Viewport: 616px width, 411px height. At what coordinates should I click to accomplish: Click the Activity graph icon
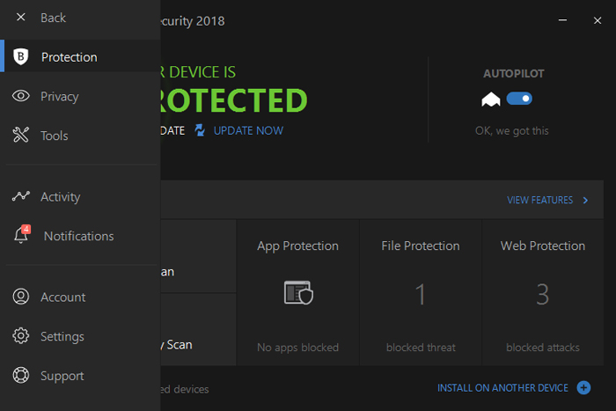(x=21, y=197)
